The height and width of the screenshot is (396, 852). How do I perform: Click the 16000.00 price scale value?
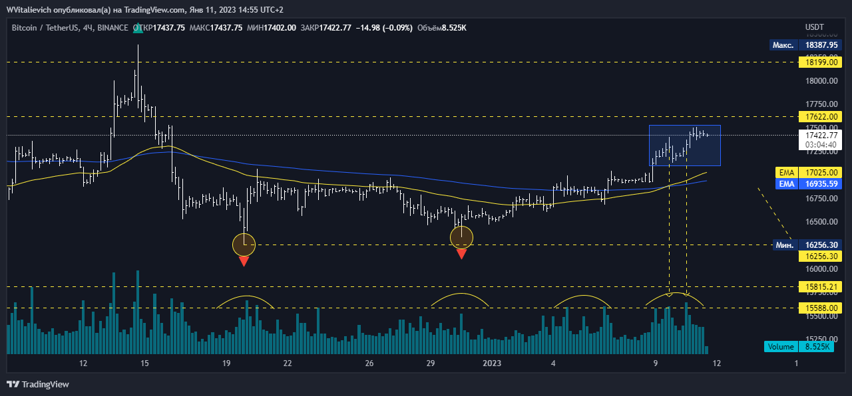click(821, 269)
